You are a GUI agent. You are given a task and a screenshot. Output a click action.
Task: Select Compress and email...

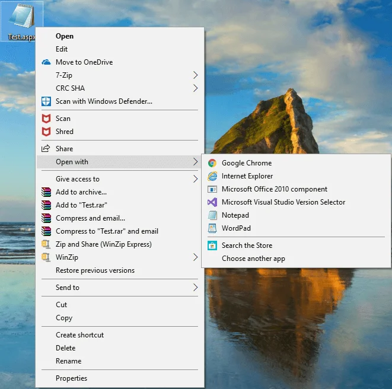[120, 218]
